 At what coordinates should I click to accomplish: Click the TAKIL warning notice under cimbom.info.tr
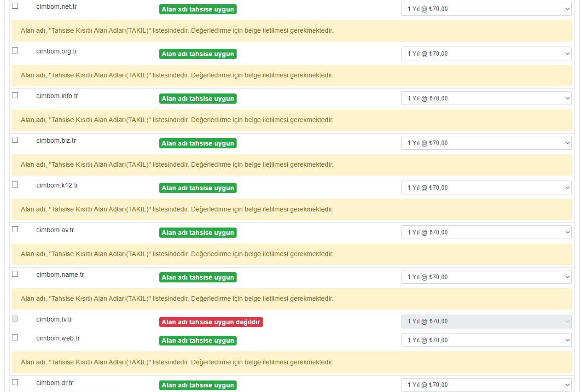[x=292, y=120]
